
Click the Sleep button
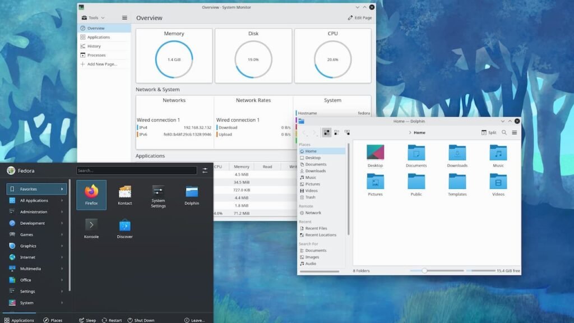[x=87, y=320]
